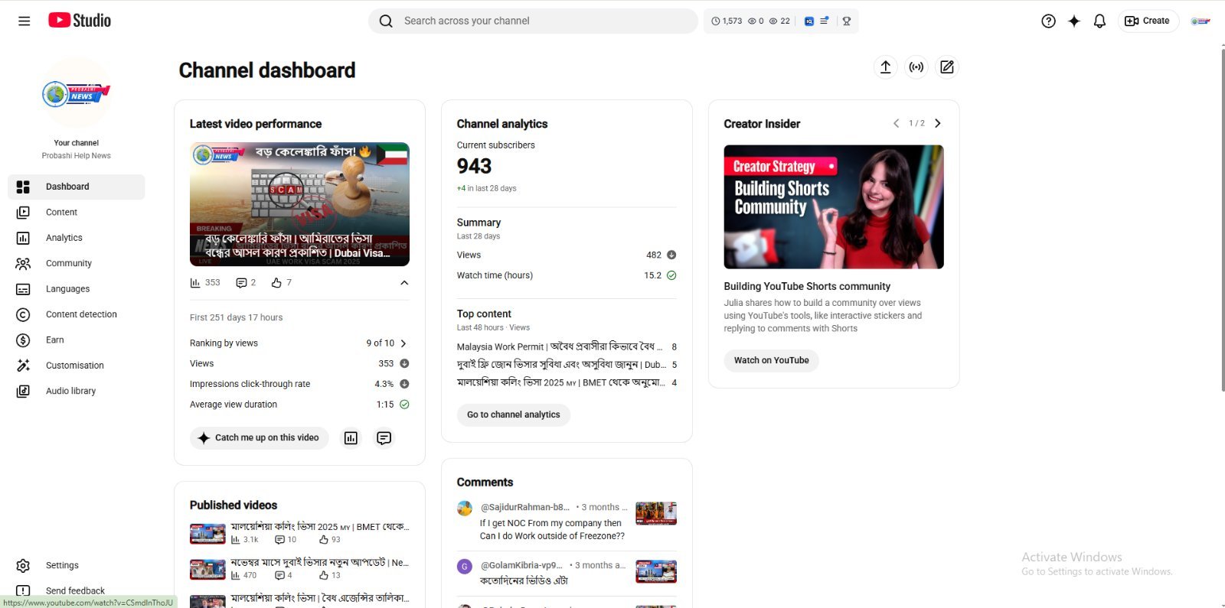Open Content in the sidebar
1225x608 pixels.
pos(76,213)
